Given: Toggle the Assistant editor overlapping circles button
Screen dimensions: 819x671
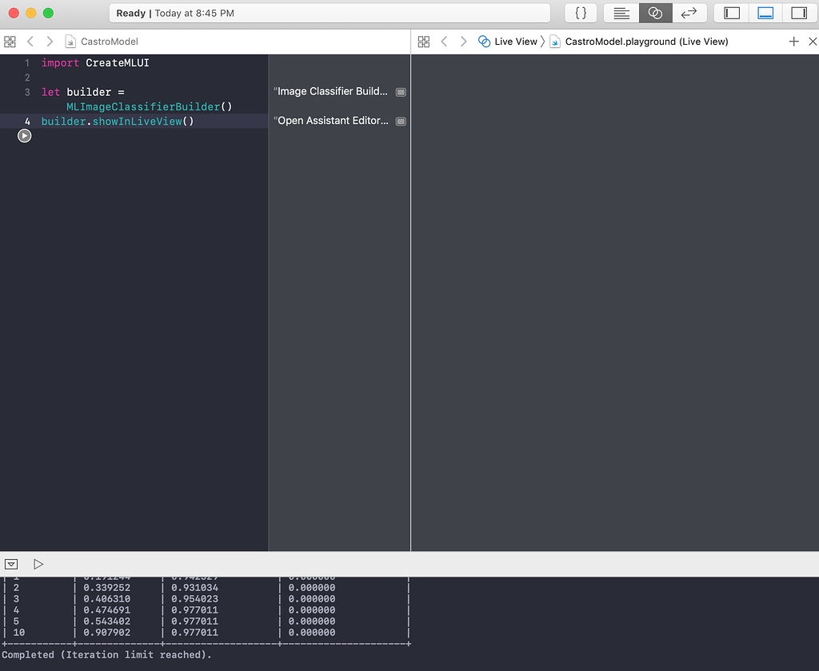Looking at the screenshot, I should [655, 13].
